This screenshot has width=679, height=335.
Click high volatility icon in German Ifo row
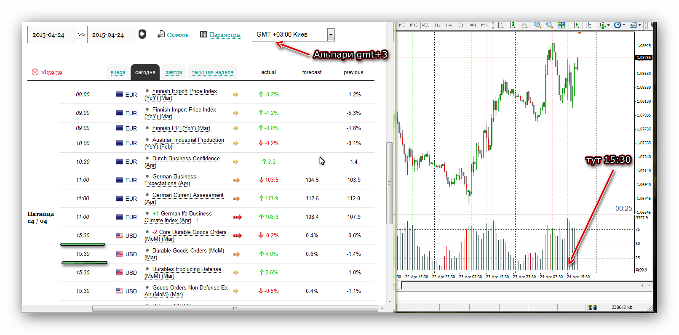tap(238, 217)
